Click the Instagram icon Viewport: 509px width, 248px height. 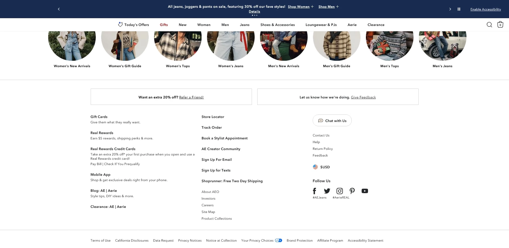(339, 191)
